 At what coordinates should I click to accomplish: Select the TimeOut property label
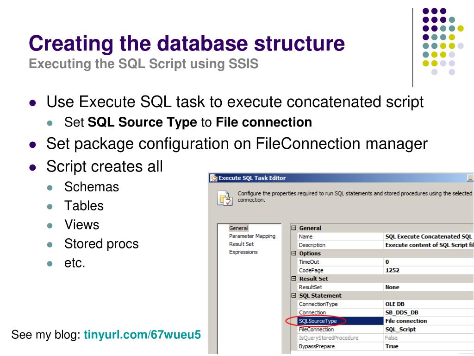tap(309, 262)
